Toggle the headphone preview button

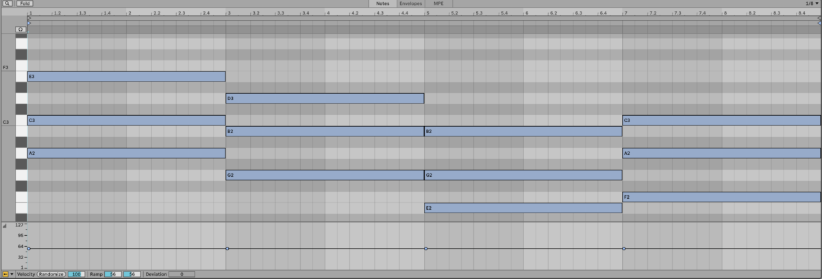21,29
